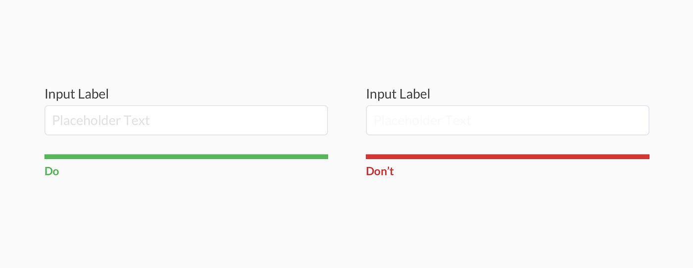Viewport: 693px width, 268px height.
Task: Click the empty space after the faint placeholder in the Don't field
Action: (x=559, y=120)
